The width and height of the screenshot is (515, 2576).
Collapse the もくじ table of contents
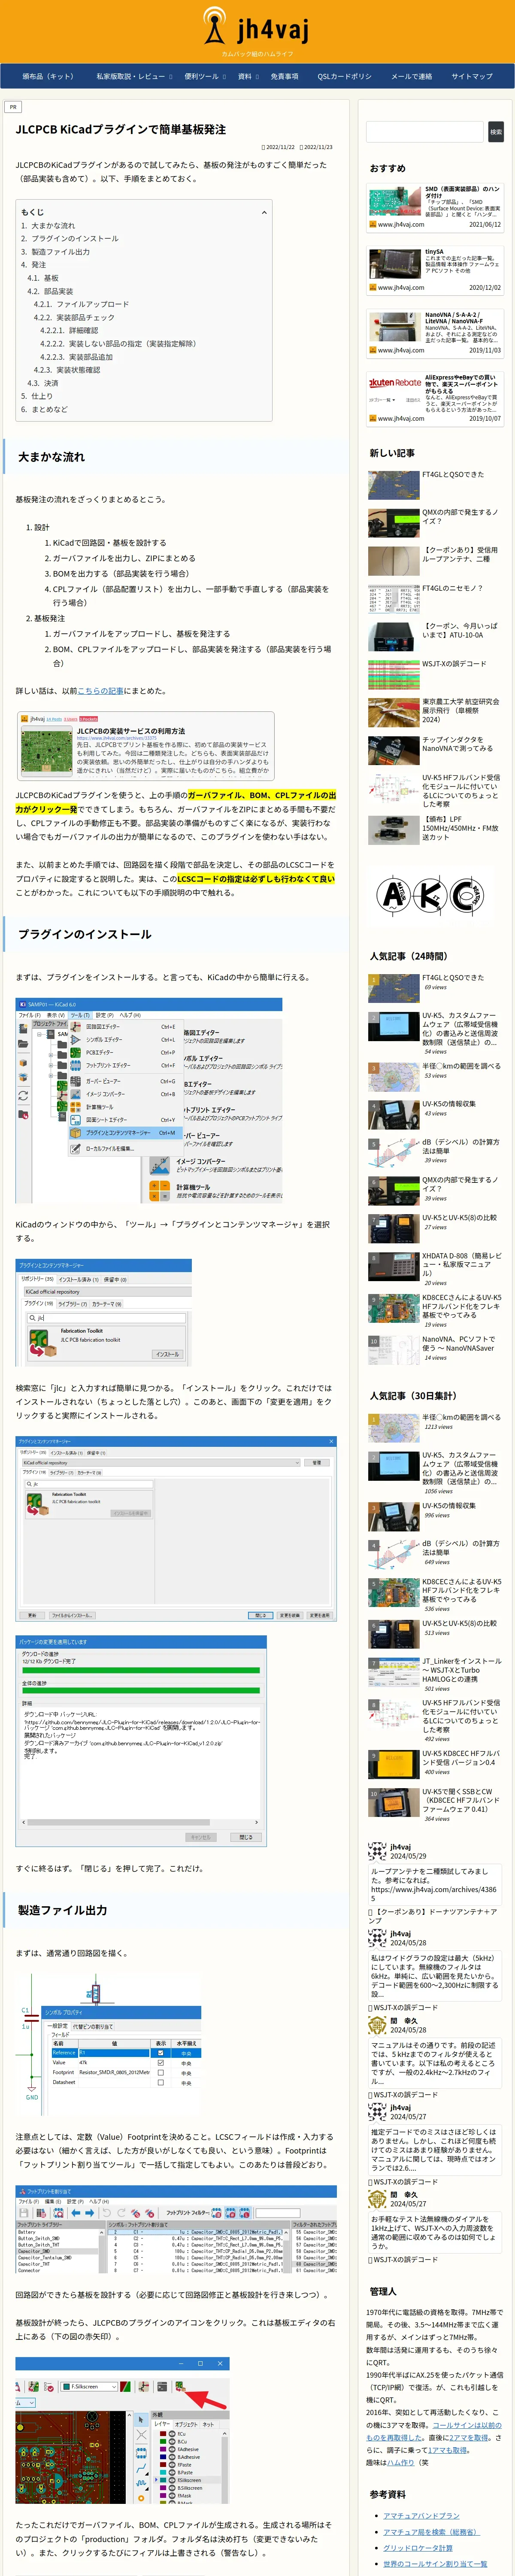(264, 212)
